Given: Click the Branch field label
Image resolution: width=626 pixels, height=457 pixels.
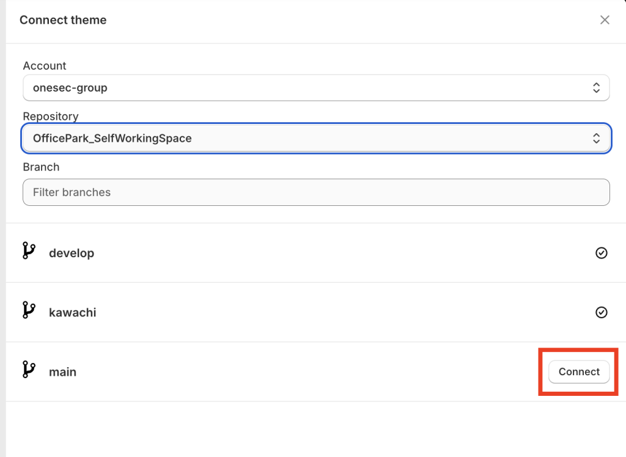Looking at the screenshot, I should pos(41,167).
